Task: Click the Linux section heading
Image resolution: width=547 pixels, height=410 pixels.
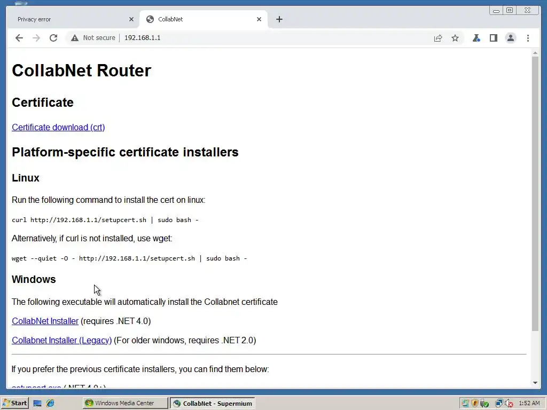Action: point(26,178)
